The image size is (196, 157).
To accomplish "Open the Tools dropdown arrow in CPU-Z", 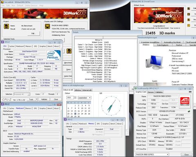I will pyautogui.click(x=36, y=99).
